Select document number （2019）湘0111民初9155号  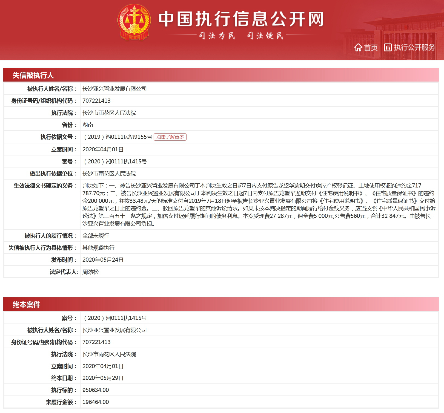coord(118,137)
